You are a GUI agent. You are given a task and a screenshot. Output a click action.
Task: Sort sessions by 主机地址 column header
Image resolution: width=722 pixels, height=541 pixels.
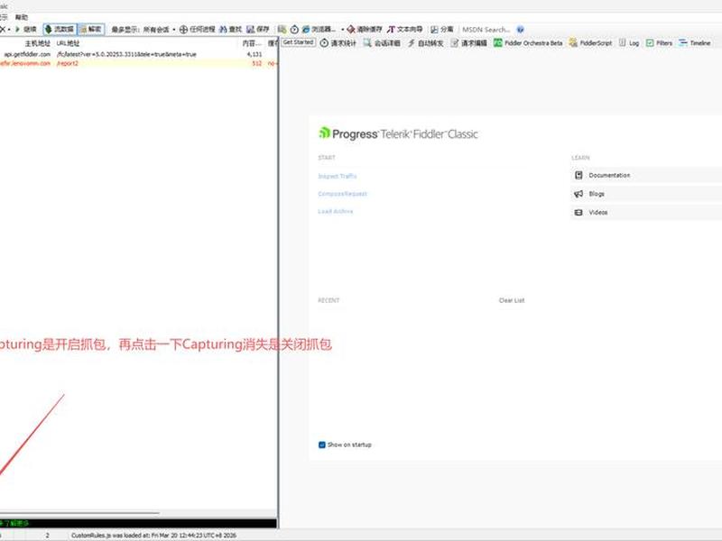click(37, 43)
